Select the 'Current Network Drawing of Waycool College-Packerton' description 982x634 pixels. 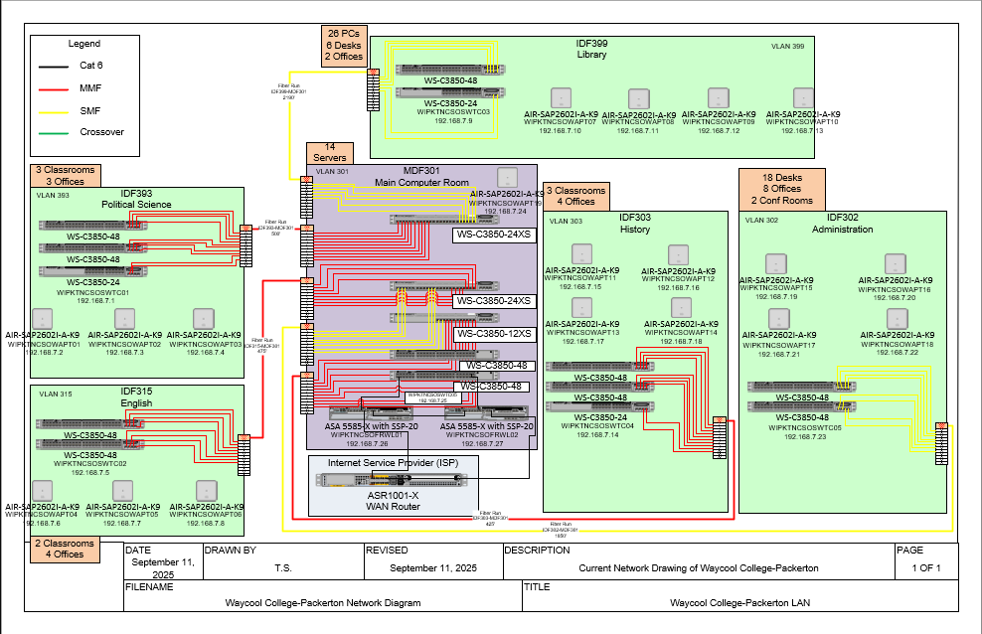pyautogui.click(x=699, y=568)
